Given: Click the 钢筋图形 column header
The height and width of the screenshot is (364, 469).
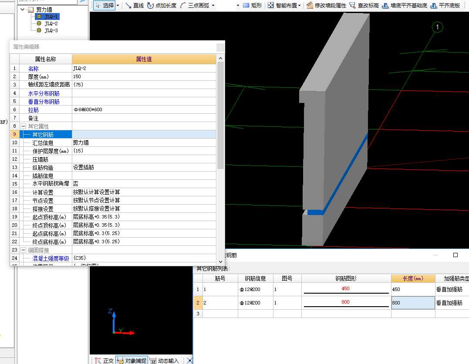Looking at the screenshot, I should (346, 278).
